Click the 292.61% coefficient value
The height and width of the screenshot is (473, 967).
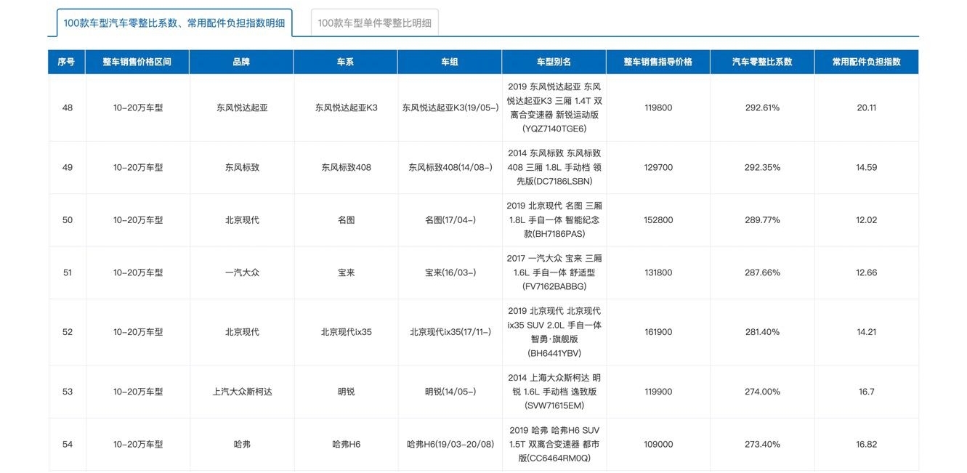(x=762, y=108)
